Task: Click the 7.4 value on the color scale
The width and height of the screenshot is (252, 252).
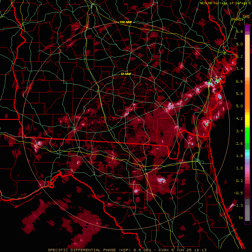Action: click(239, 69)
